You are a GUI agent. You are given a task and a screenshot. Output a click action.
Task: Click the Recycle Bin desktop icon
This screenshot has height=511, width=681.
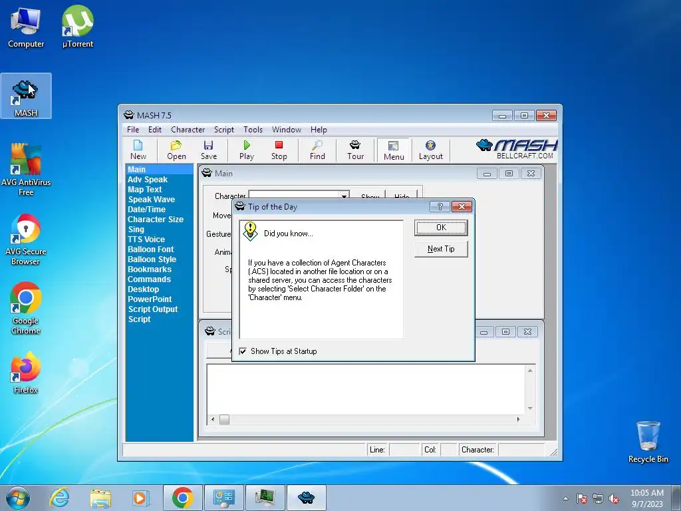(x=648, y=442)
